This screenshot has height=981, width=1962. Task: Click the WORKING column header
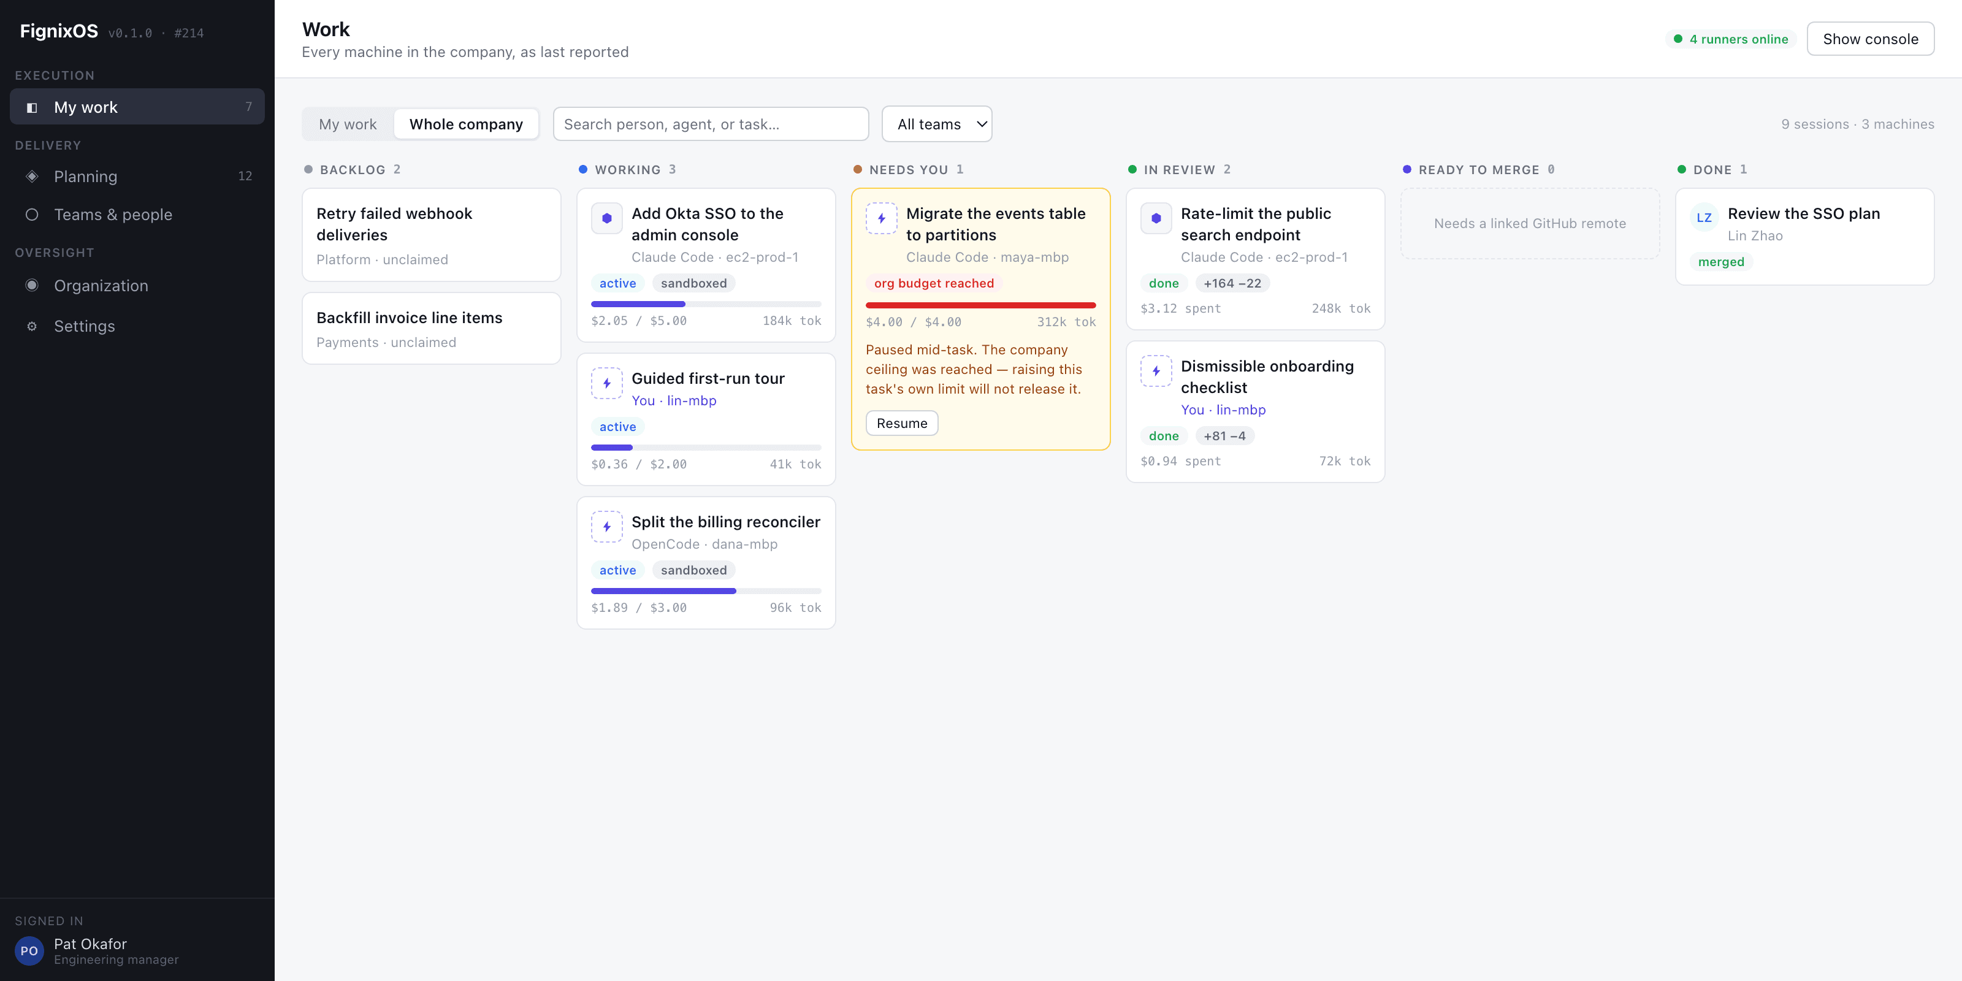click(x=627, y=169)
